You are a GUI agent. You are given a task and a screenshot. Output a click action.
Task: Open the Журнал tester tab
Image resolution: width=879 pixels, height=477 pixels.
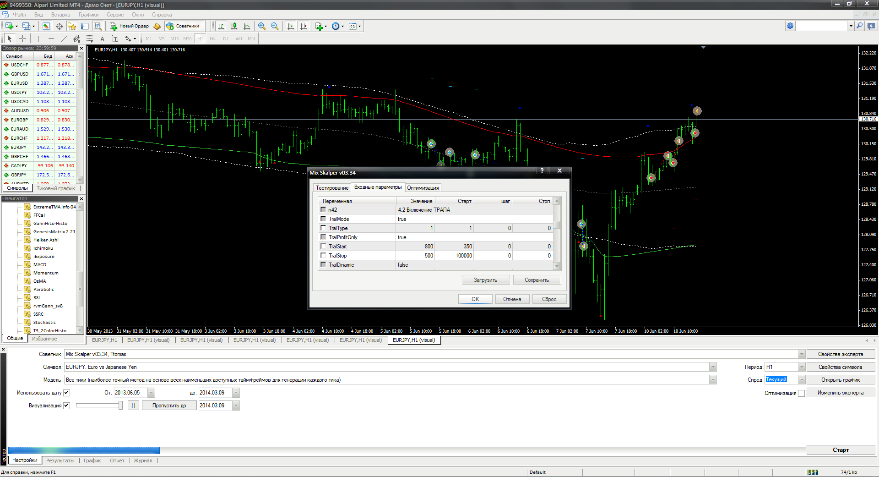click(x=143, y=461)
